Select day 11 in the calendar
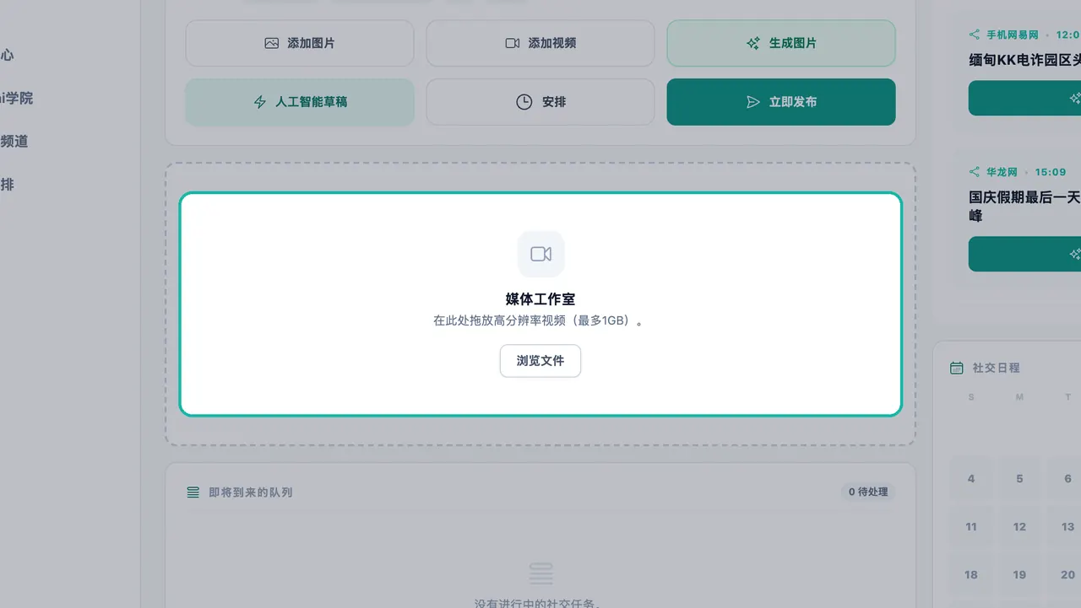 [x=971, y=526]
